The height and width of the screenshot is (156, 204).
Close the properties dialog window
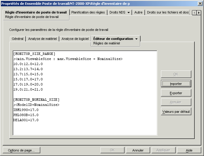tap(200, 4)
